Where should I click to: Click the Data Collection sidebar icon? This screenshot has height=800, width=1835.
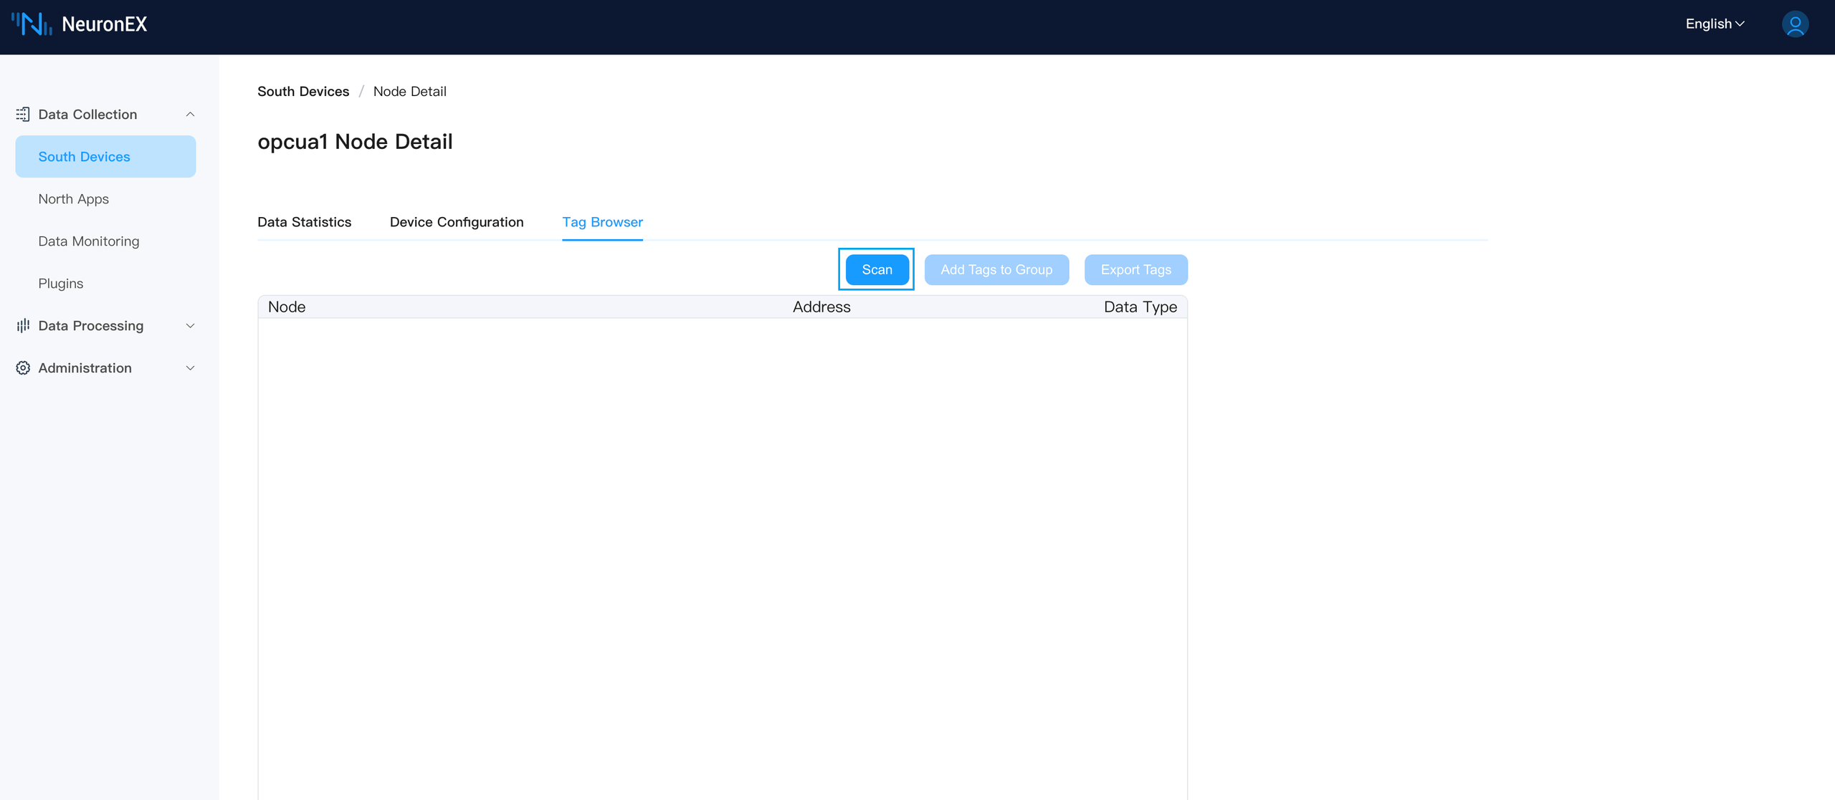click(22, 114)
